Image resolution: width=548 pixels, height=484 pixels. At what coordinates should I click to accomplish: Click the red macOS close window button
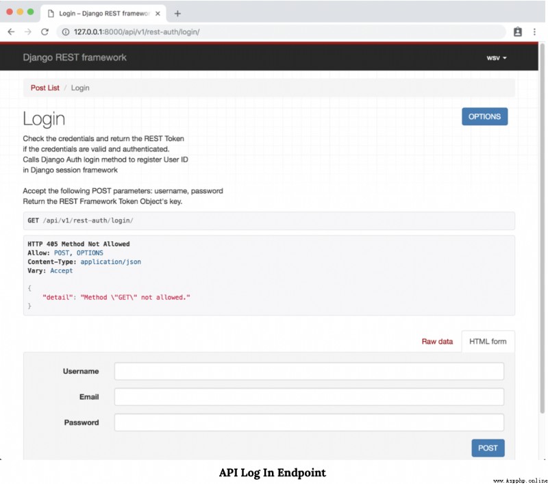click(x=10, y=12)
